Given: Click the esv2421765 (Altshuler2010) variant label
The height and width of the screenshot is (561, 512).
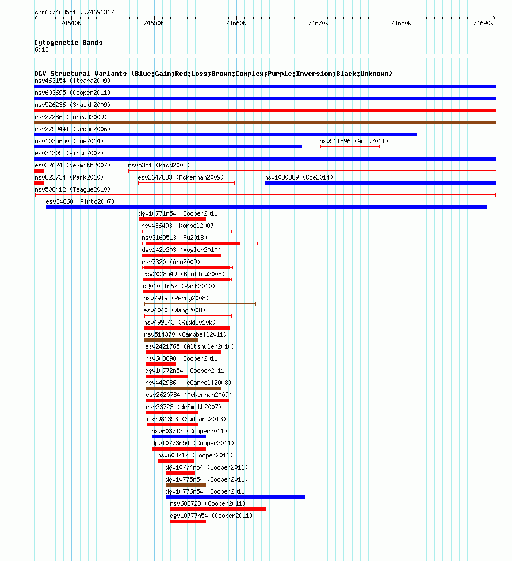Looking at the screenshot, I should tap(190, 347).
